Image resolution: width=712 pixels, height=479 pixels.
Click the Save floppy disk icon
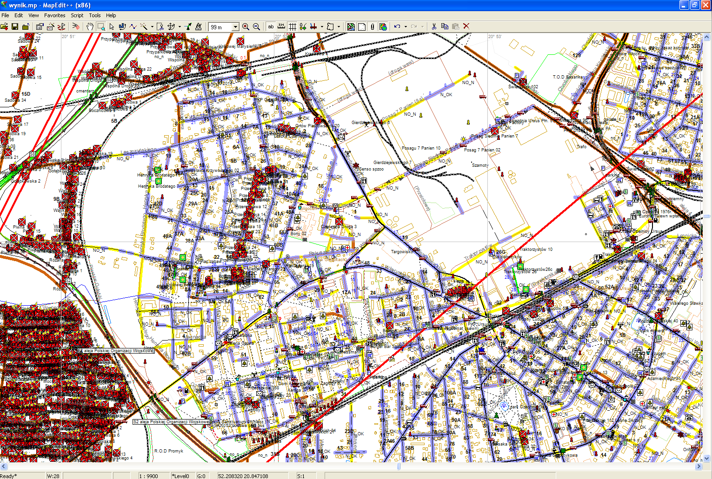(15, 26)
